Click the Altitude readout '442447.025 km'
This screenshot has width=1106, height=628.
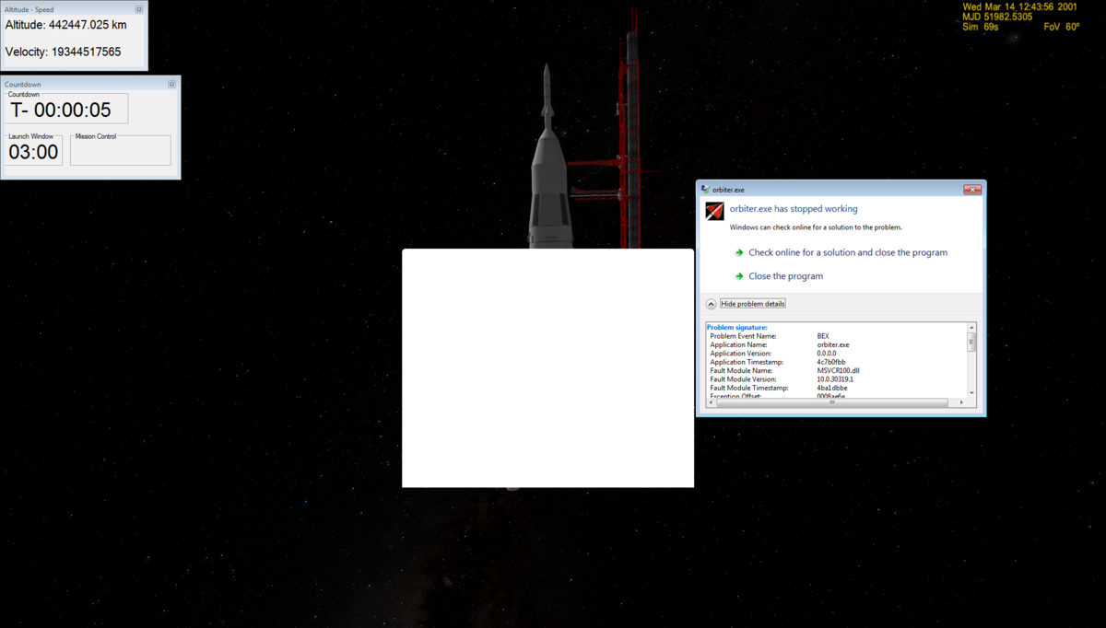[x=88, y=26]
